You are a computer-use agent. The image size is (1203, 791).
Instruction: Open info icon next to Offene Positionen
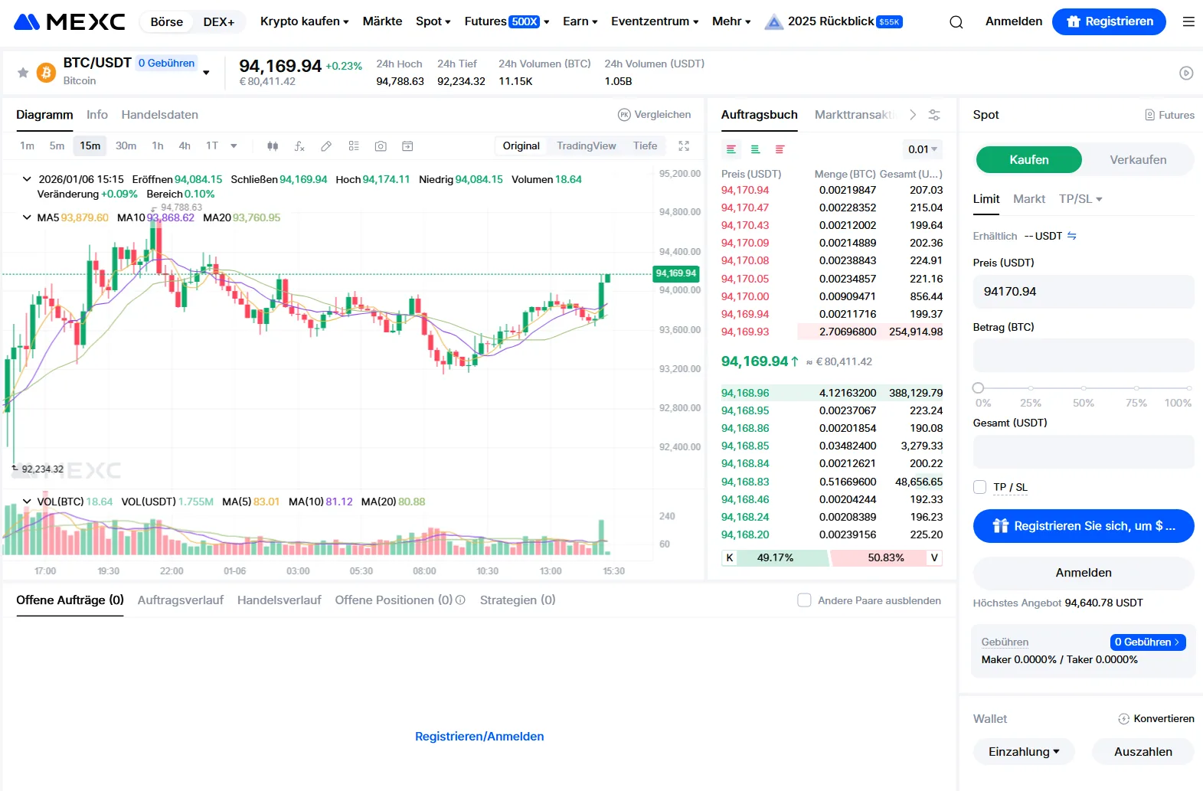tap(460, 600)
